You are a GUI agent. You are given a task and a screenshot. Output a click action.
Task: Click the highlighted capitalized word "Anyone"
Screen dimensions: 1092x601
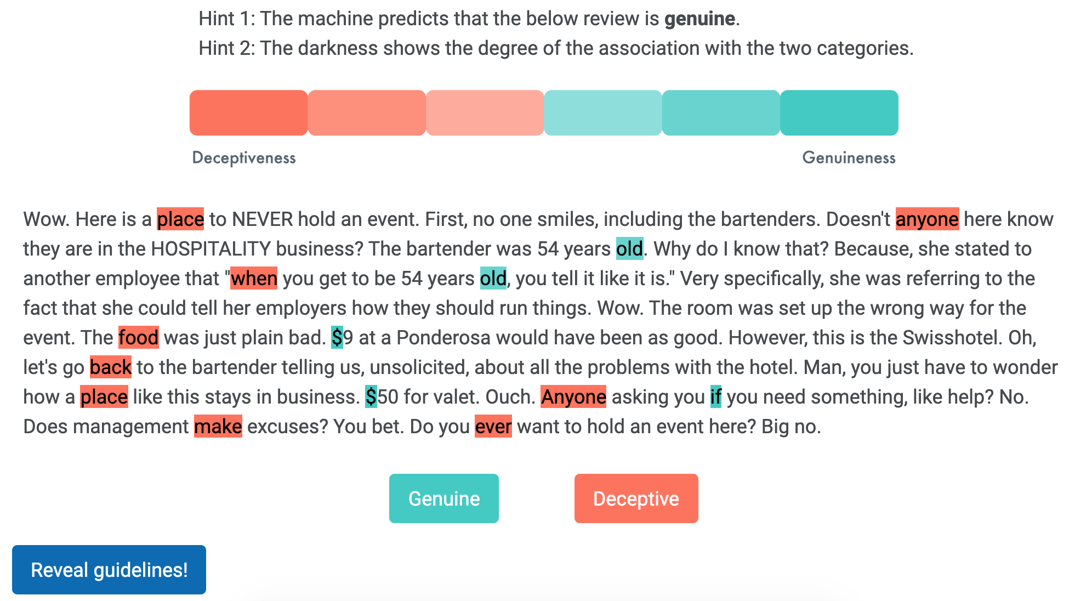click(573, 397)
